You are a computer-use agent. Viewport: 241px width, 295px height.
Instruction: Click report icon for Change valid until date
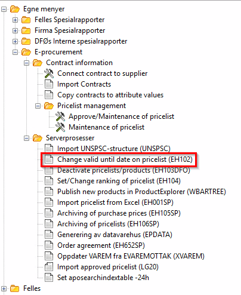(49, 159)
